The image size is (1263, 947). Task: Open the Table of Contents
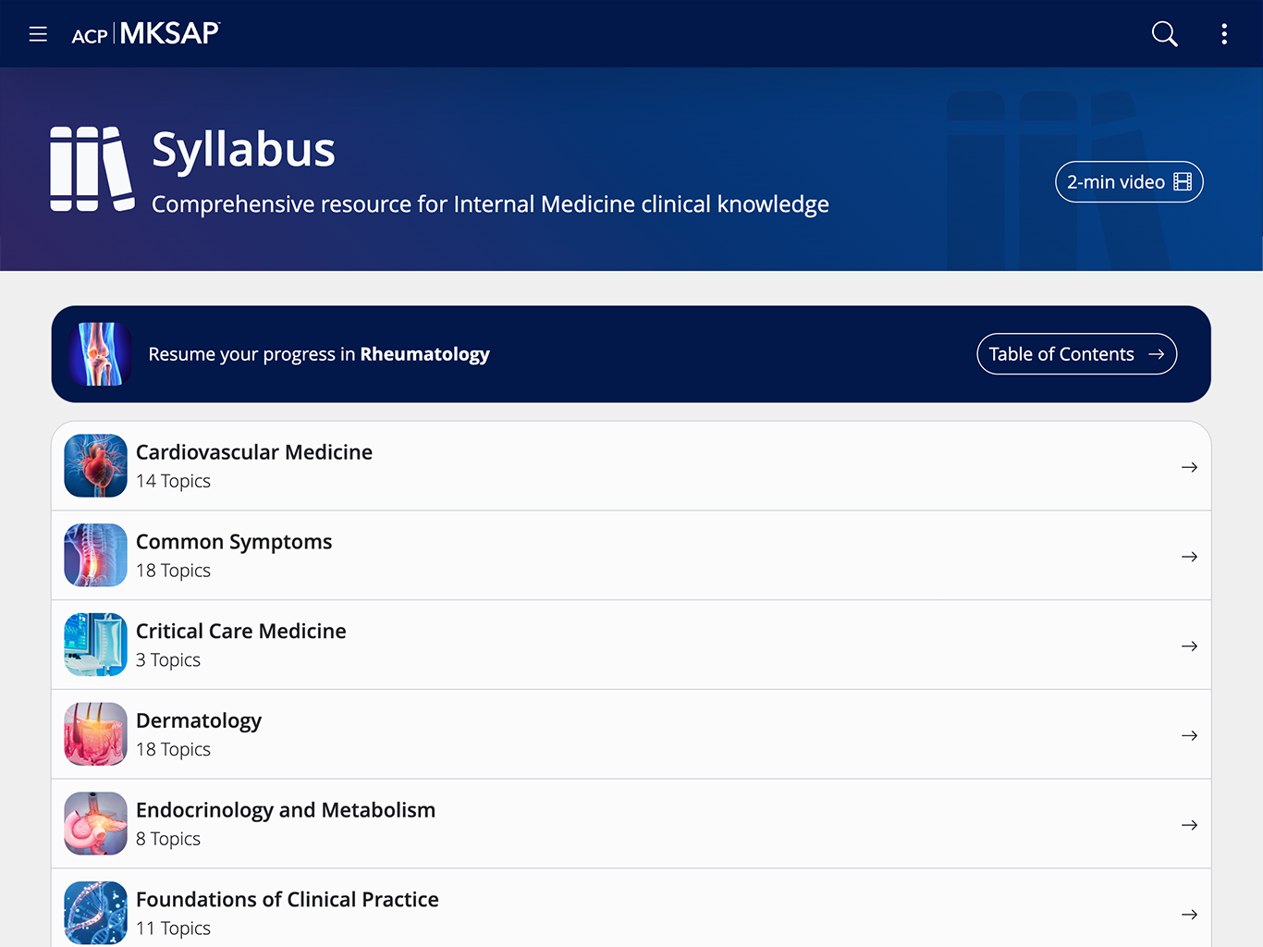click(1075, 354)
